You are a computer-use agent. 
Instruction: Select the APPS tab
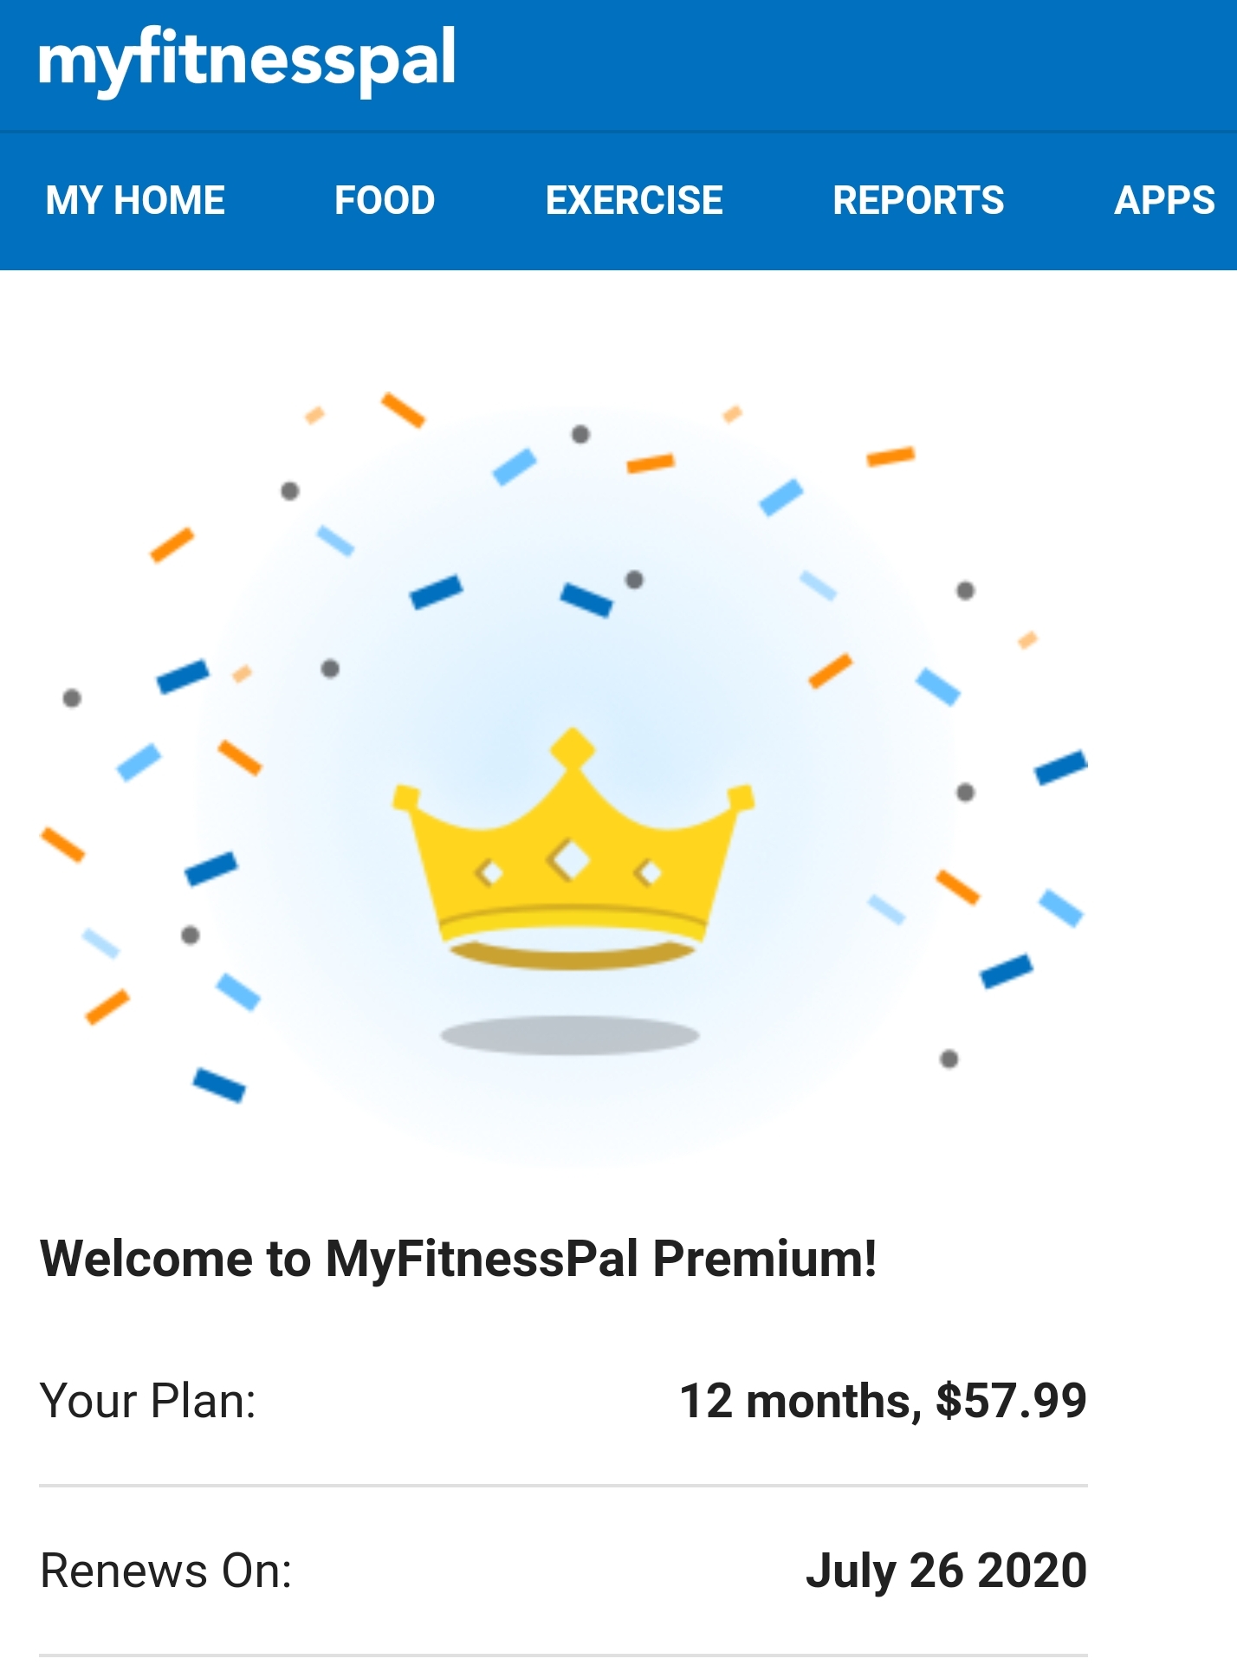pos(1164,201)
